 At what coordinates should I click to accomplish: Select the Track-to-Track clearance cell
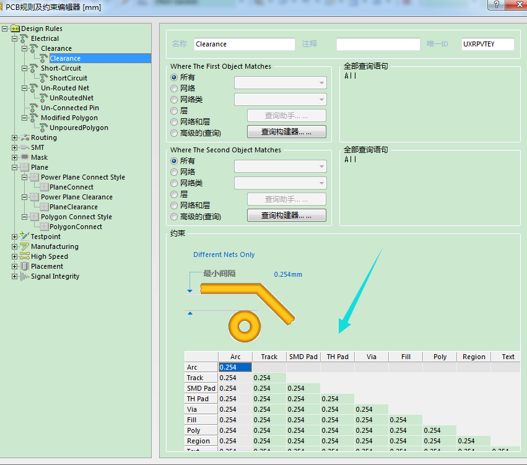point(269,378)
